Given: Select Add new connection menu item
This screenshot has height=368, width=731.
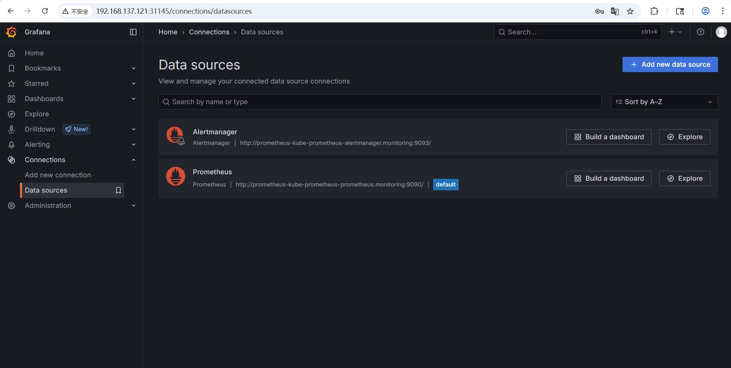Looking at the screenshot, I should coord(58,175).
